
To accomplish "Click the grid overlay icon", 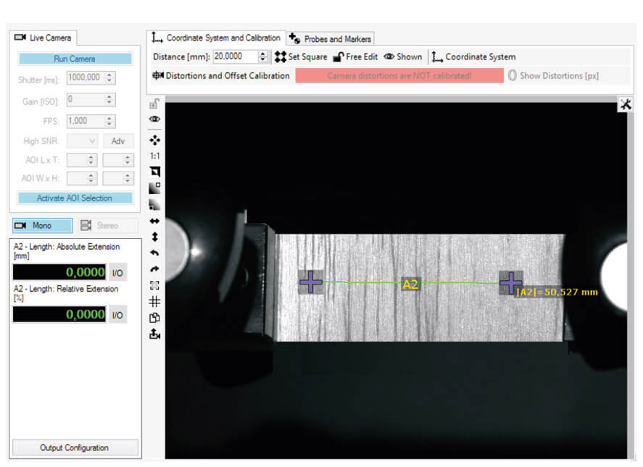I will [x=154, y=302].
